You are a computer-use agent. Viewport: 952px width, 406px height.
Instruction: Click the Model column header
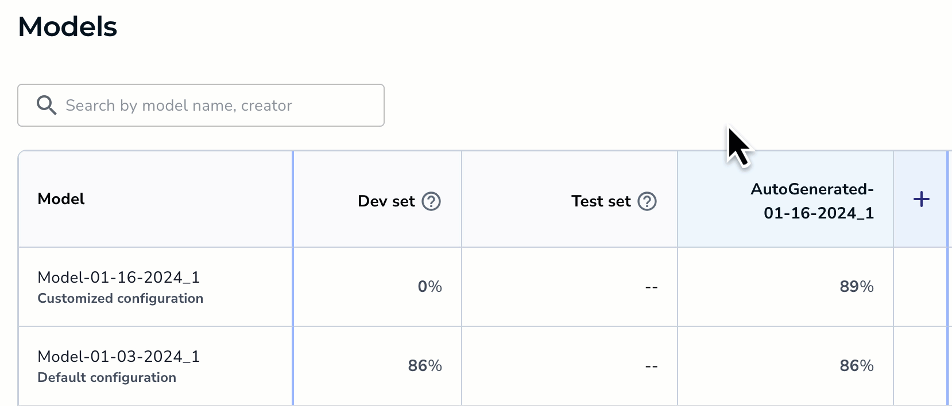[x=61, y=199]
